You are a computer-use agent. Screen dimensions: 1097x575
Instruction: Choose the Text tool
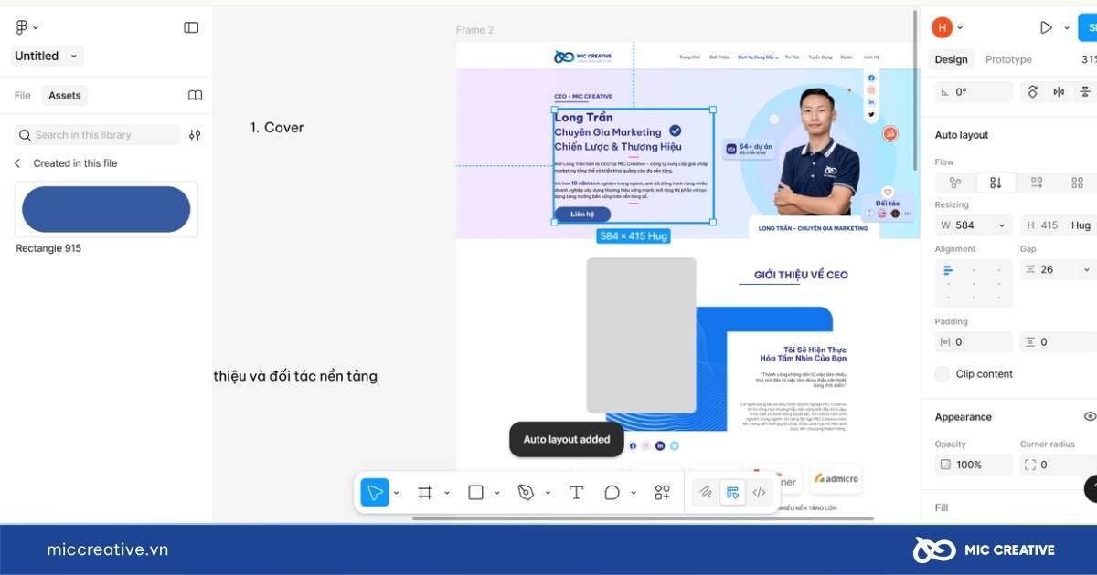coord(576,493)
